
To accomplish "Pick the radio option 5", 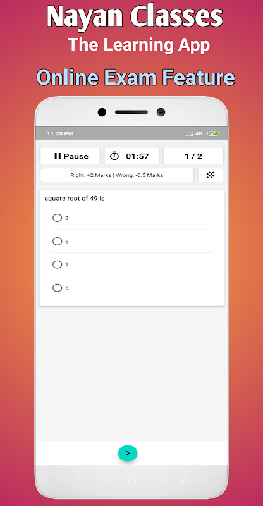I will point(57,288).
